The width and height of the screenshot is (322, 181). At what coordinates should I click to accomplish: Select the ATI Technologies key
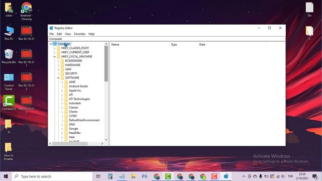[79, 99]
